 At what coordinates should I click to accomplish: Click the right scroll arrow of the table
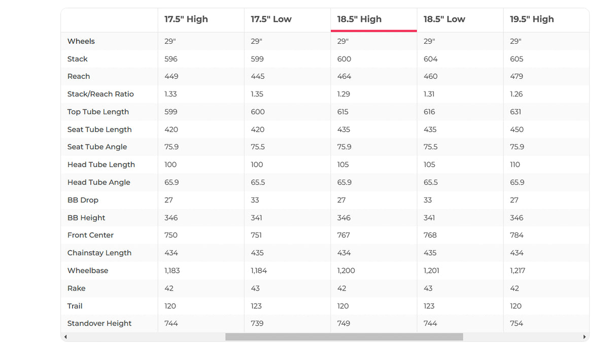pos(585,337)
